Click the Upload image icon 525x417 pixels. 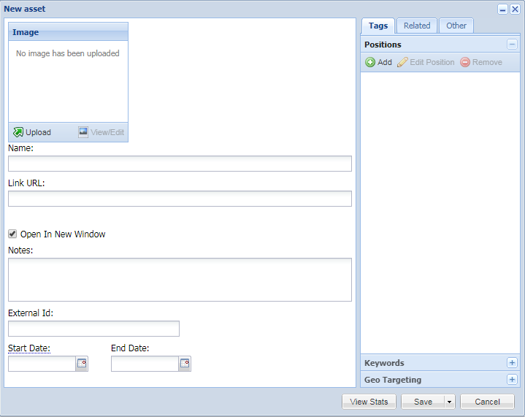[18, 132]
